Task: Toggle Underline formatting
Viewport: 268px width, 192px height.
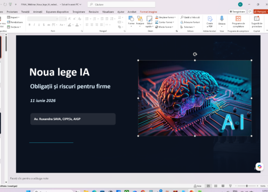Action: click(39, 25)
